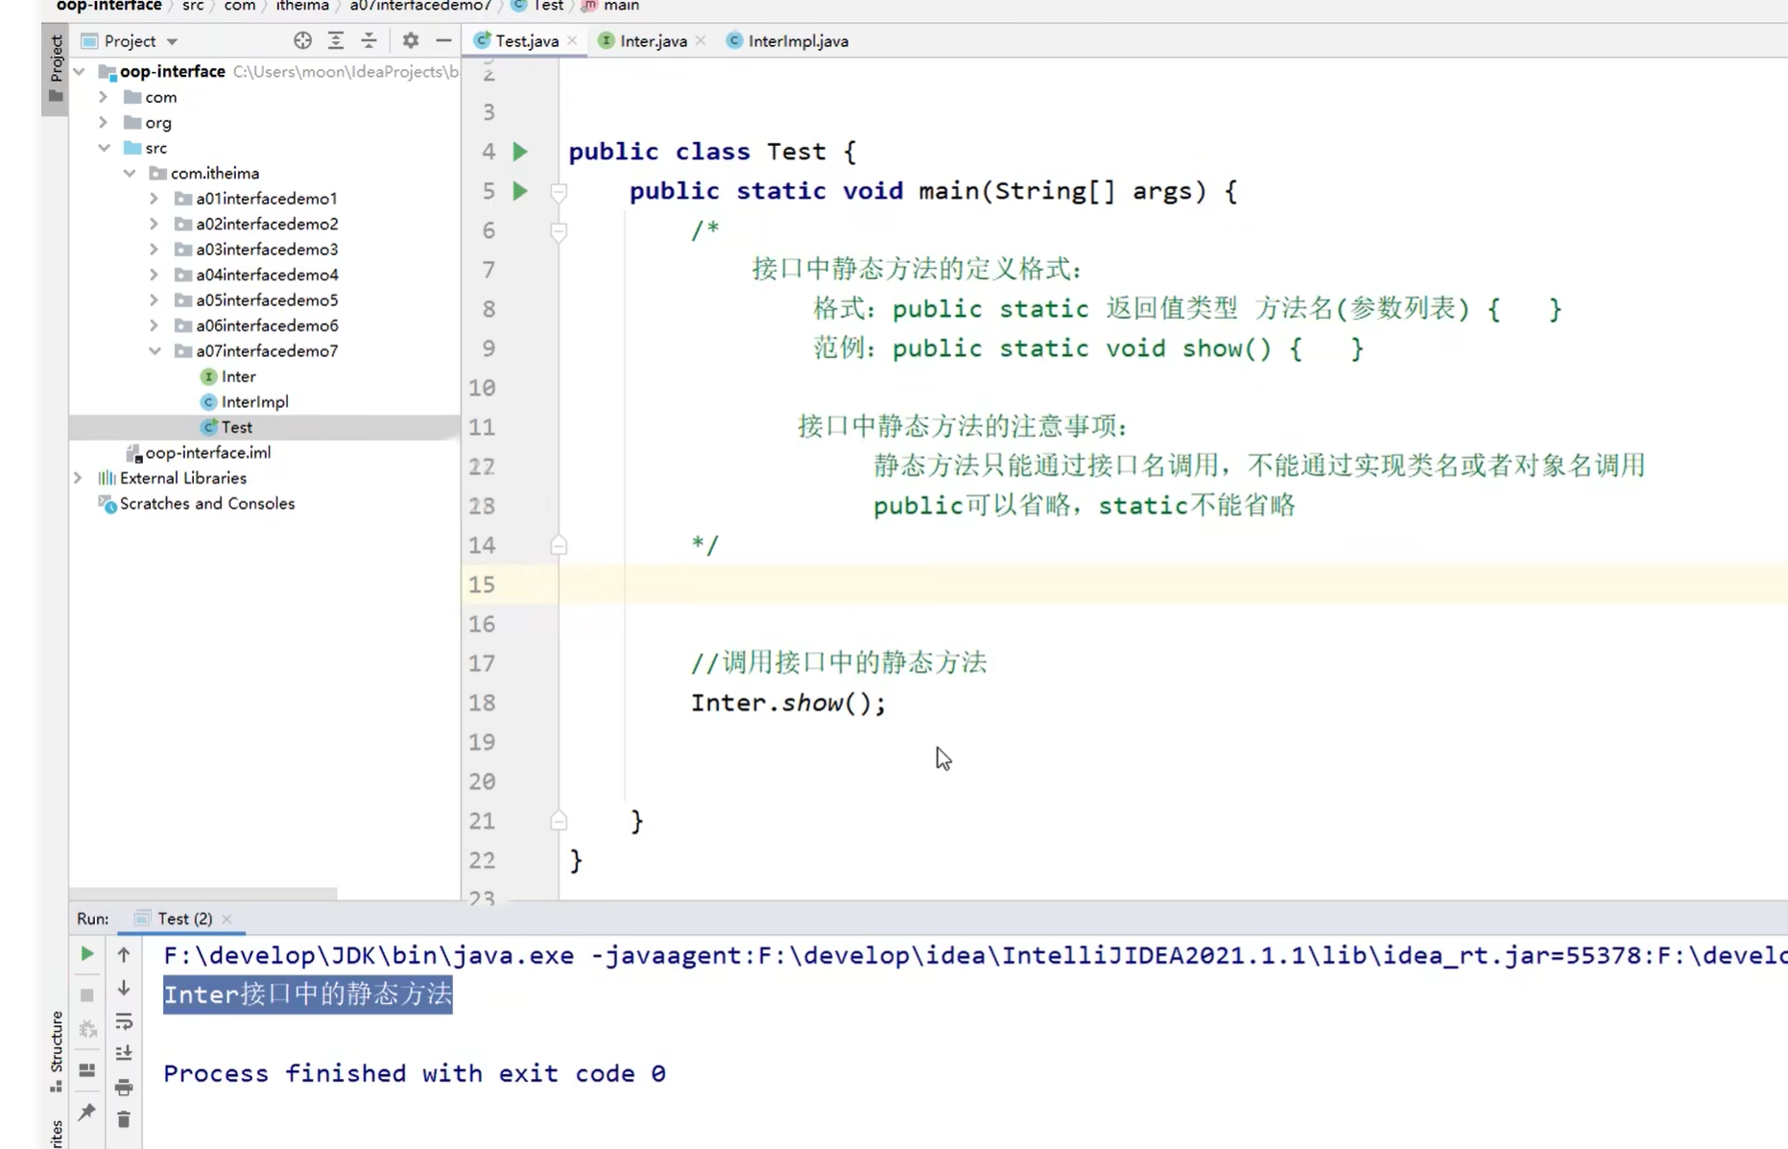Run the Test class from gutter at line 4
This screenshot has height=1149, width=1788.
520,152
